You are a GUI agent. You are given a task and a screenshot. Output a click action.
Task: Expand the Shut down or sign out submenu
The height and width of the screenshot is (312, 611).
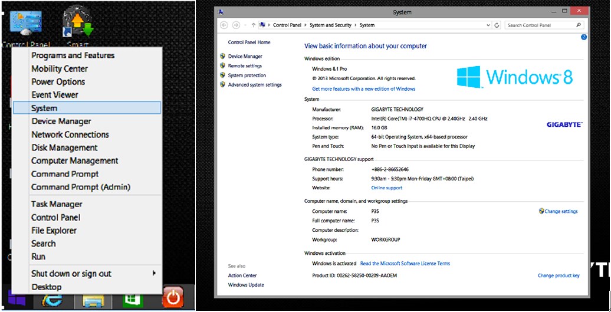click(155, 274)
